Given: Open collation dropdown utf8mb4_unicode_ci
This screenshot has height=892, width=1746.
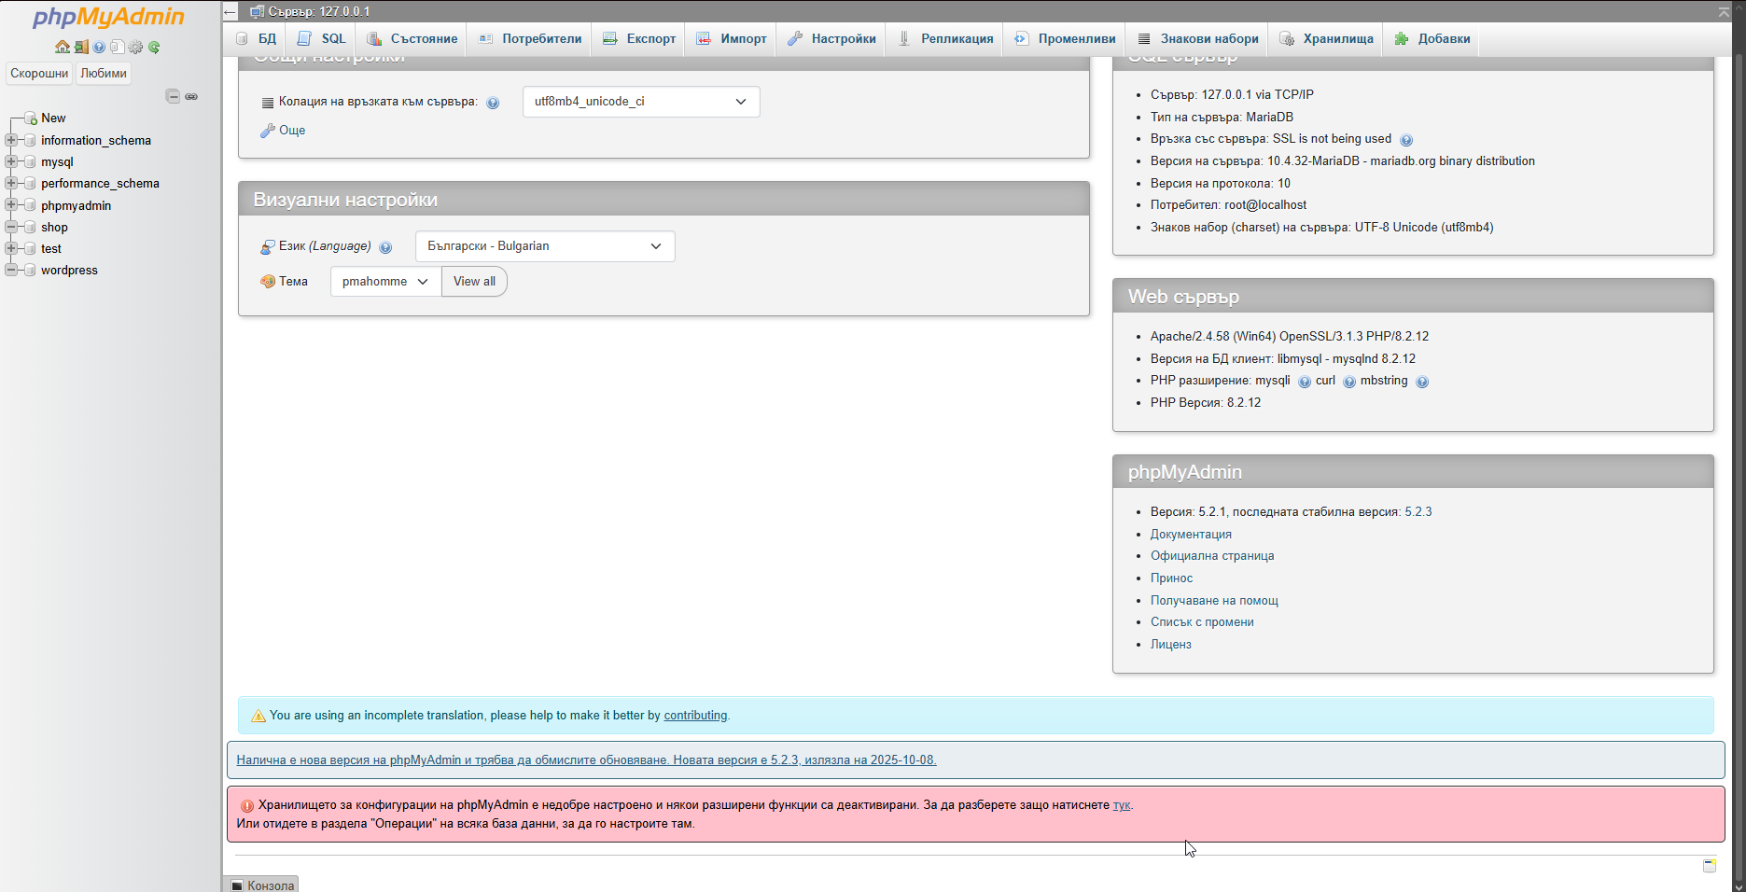Looking at the screenshot, I should point(641,102).
